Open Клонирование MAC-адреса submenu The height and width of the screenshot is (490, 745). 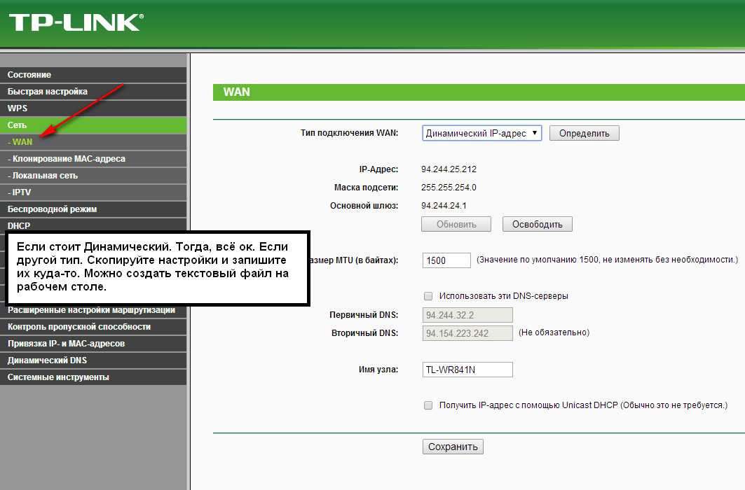pyautogui.click(x=93, y=159)
